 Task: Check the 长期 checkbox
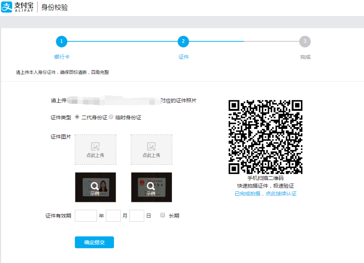(163, 215)
